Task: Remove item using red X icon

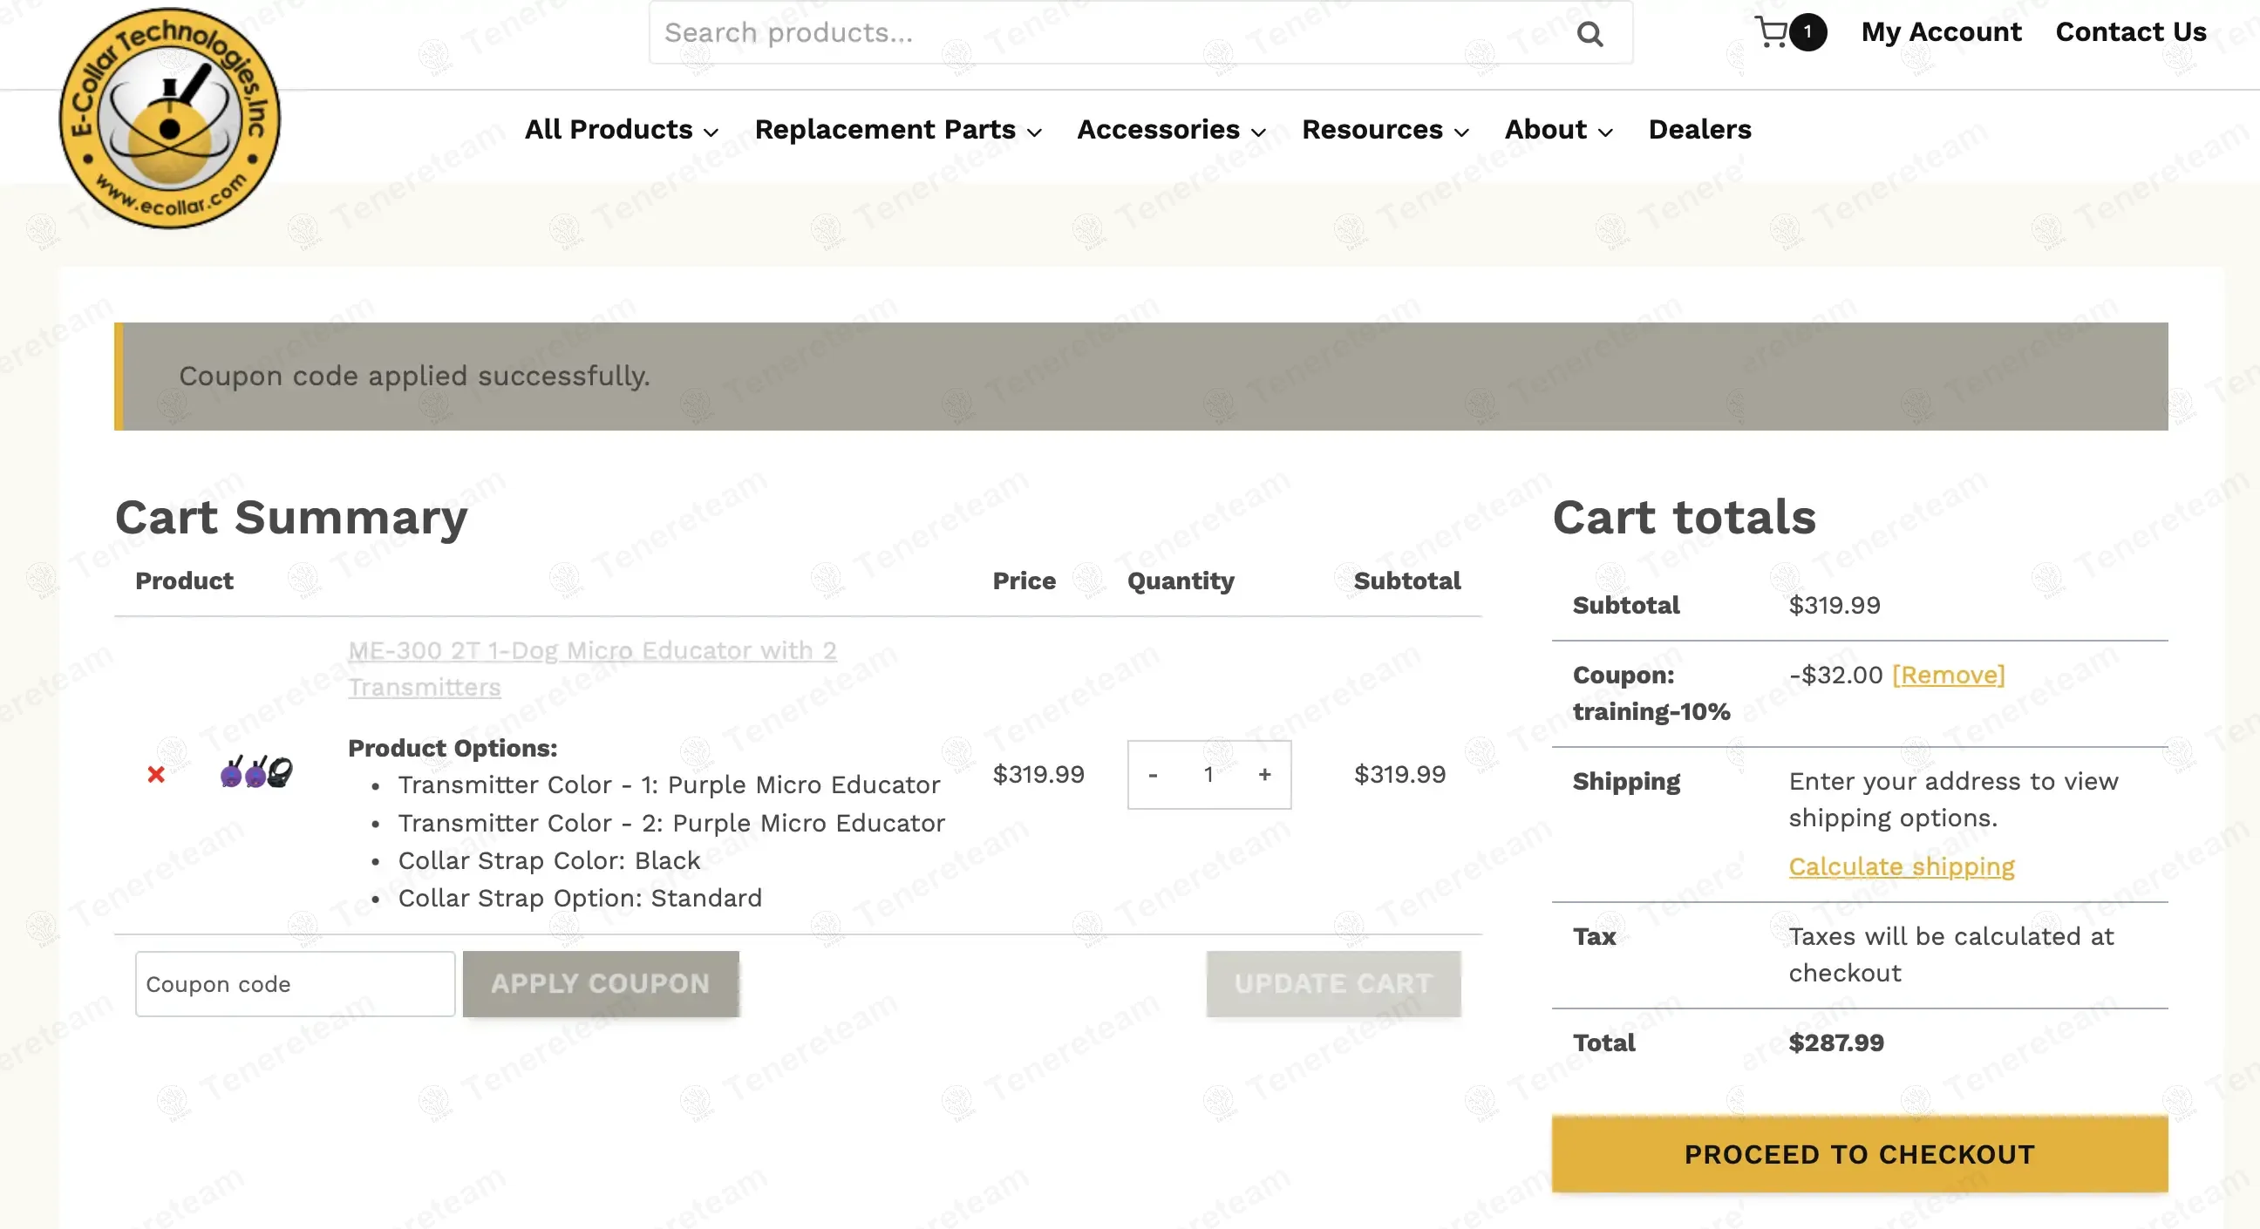Action: point(156,774)
